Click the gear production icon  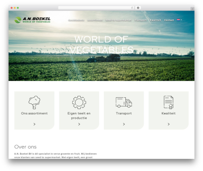pyautogui.click(x=79, y=102)
